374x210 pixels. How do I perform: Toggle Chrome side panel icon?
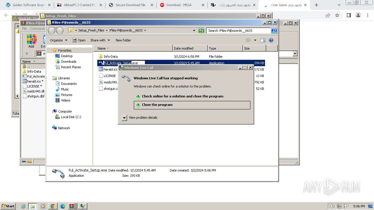click(349, 15)
